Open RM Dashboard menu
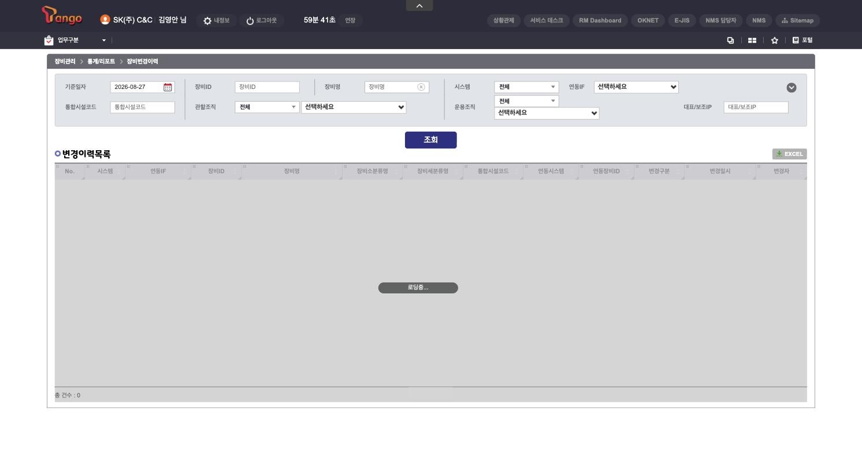This screenshot has height=469, width=862. click(600, 20)
